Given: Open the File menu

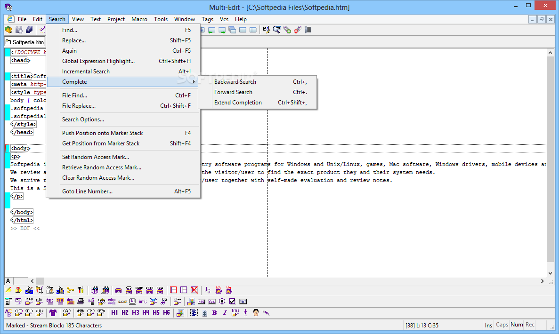Looking at the screenshot, I should click(22, 19).
